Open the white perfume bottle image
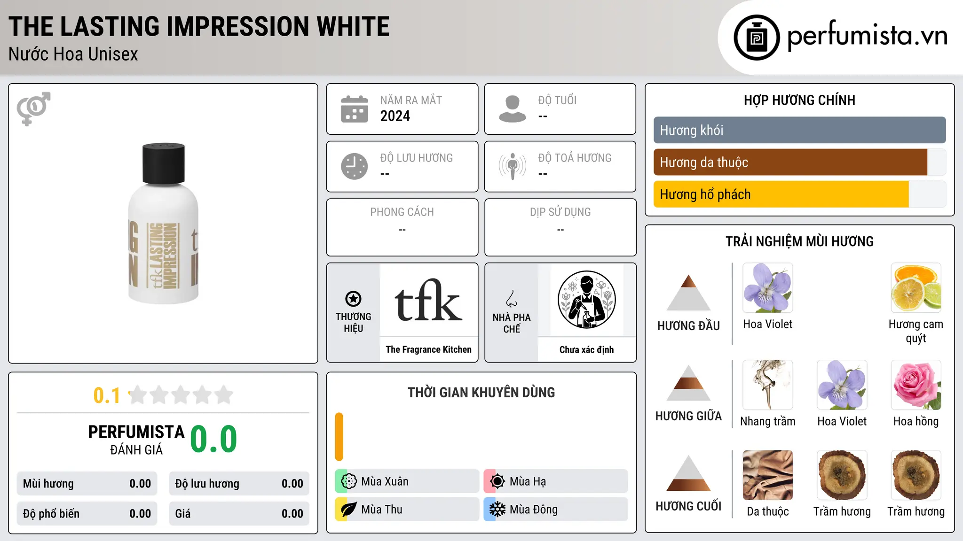 pyautogui.click(x=163, y=224)
